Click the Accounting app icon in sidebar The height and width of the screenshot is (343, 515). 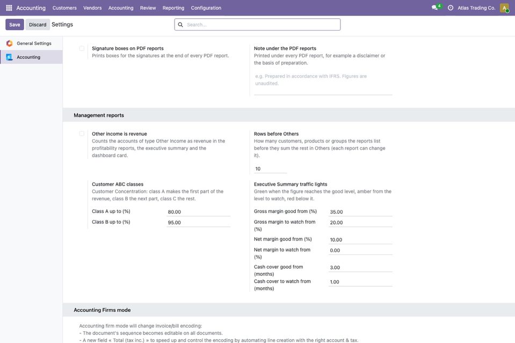pyautogui.click(x=10, y=57)
